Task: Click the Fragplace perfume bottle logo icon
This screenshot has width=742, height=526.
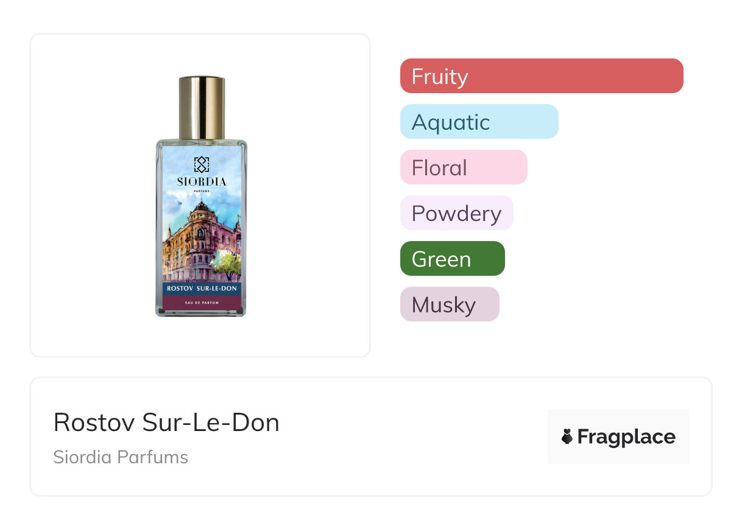Action: [567, 437]
